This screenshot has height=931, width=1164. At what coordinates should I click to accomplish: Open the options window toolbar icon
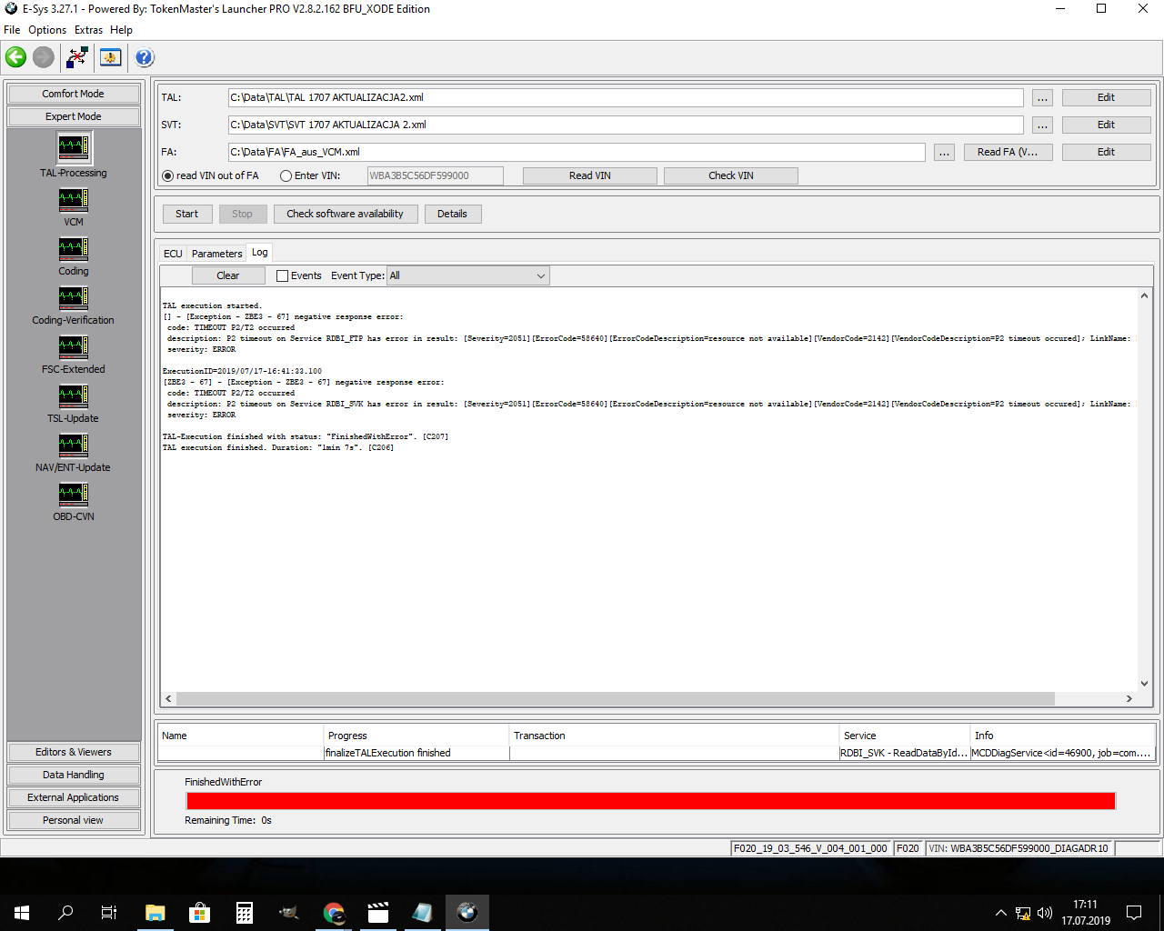click(x=111, y=57)
